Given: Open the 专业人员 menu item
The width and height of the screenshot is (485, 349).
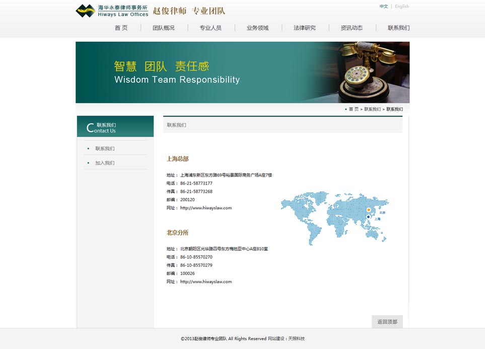Looking at the screenshot, I should coord(211,28).
